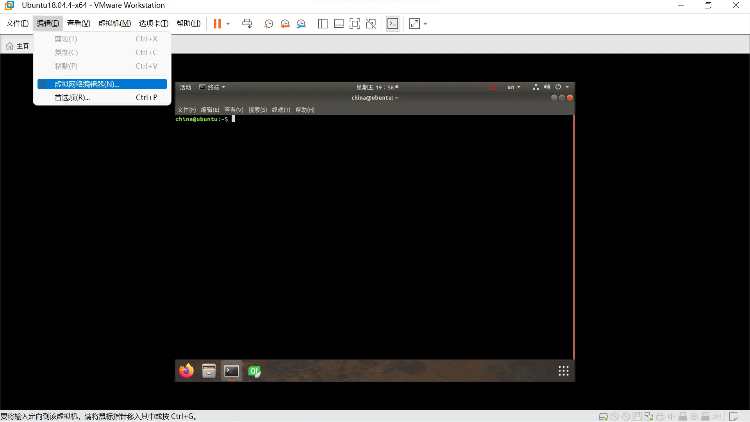
Task: Toggle the thumbnail bar view
Action: 339,24
